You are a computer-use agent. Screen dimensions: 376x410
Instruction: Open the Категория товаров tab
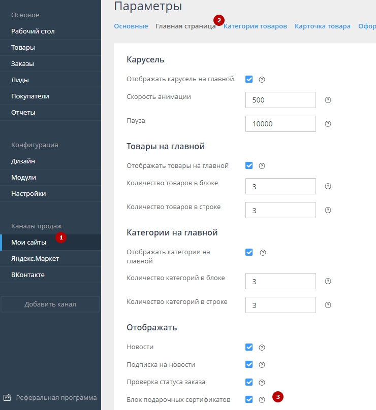[255, 26]
